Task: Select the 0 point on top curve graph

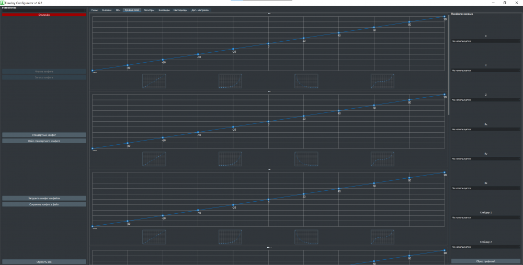Action: click(268, 44)
